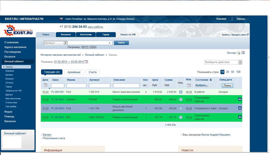Click car icon in Contitech row
Image resolution: width=270 pixels, height=155 pixels.
(x=240, y=99)
